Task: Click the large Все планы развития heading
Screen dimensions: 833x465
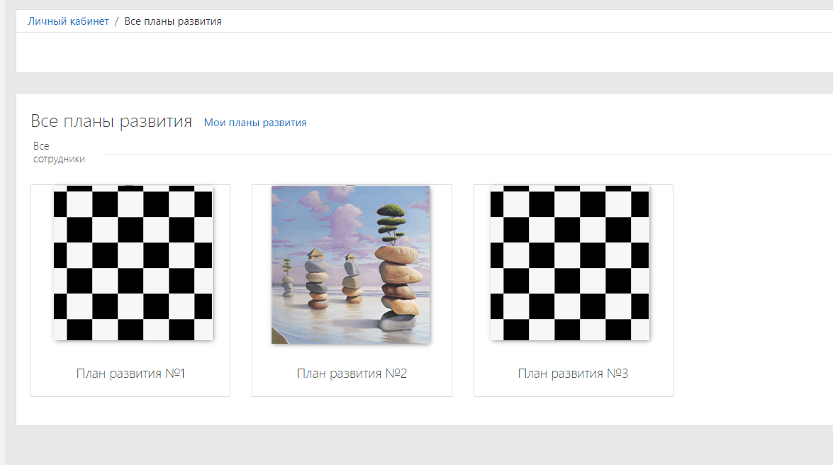Action: click(111, 121)
